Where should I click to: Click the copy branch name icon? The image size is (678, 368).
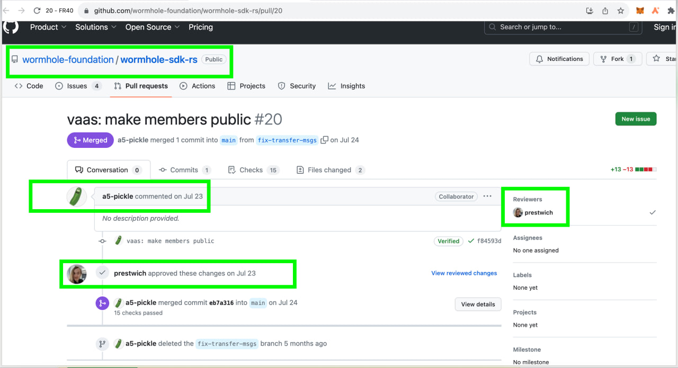tap(325, 140)
